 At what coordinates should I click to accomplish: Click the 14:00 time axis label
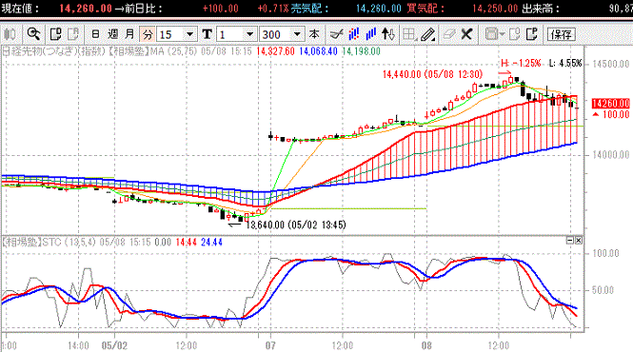tap(78, 345)
